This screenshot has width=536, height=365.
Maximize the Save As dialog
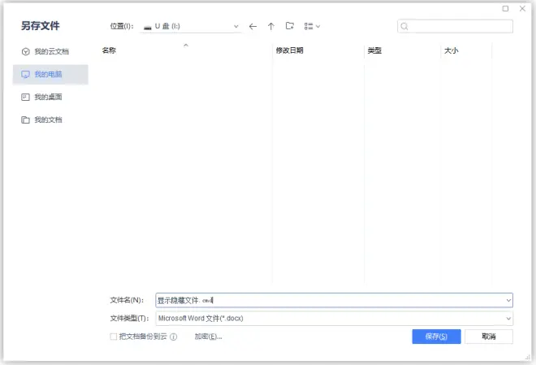click(x=505, y=9)
